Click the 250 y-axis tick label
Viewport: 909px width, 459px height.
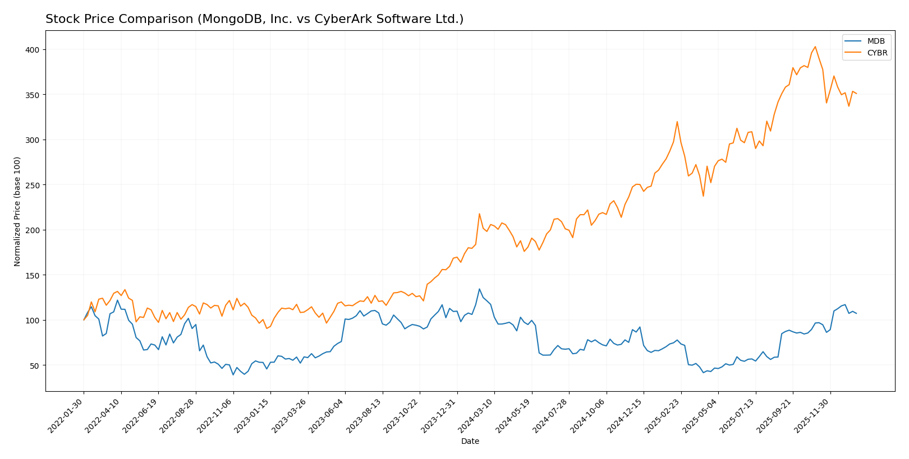[x=33, y=185]
